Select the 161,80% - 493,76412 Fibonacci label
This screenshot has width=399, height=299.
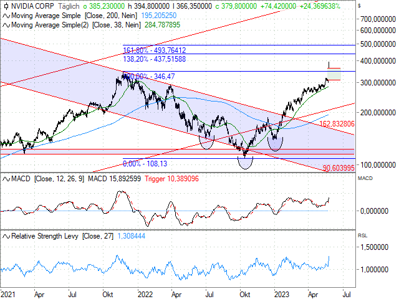[x=155, y=50]
